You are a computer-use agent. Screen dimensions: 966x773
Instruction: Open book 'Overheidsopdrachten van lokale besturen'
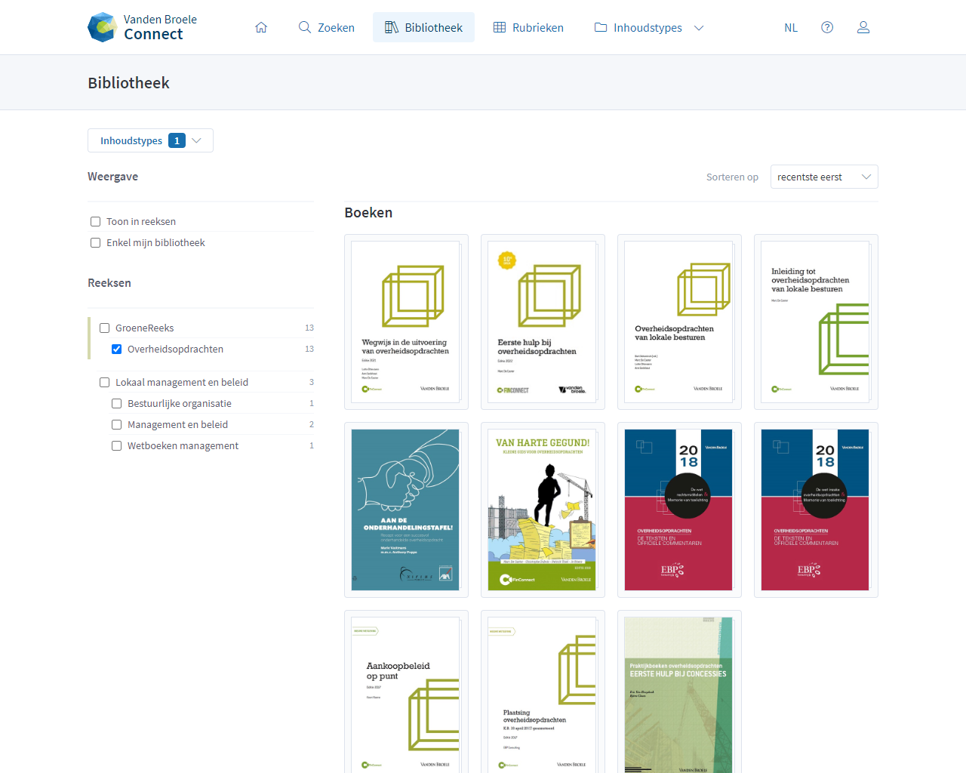679,322
